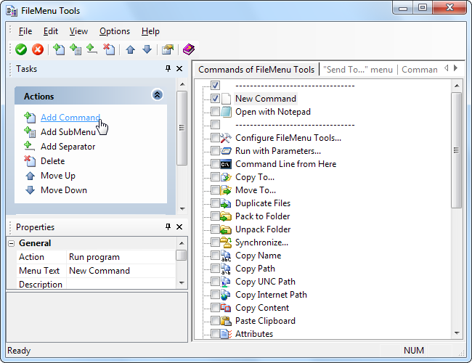Screen dimensions: 472x363
Task: Click the tools icon beside Configure FileMenu Tools
Action: pos(226,138)
